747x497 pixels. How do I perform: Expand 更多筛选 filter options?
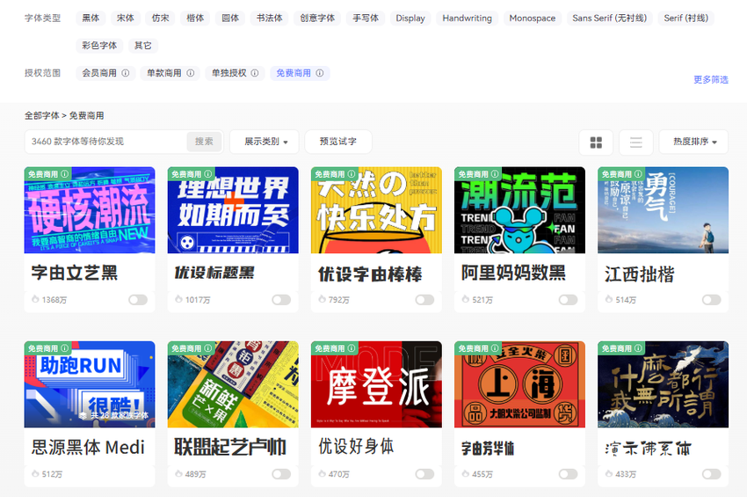pos(710,80)
